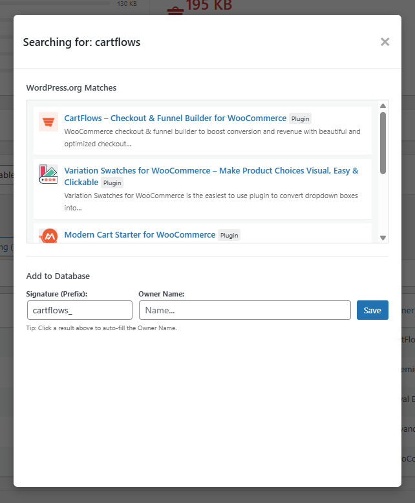Screen dimensions: 415x503
Task: Click the tip text about auto-fill Owner Name
Action: coord(101,328)
